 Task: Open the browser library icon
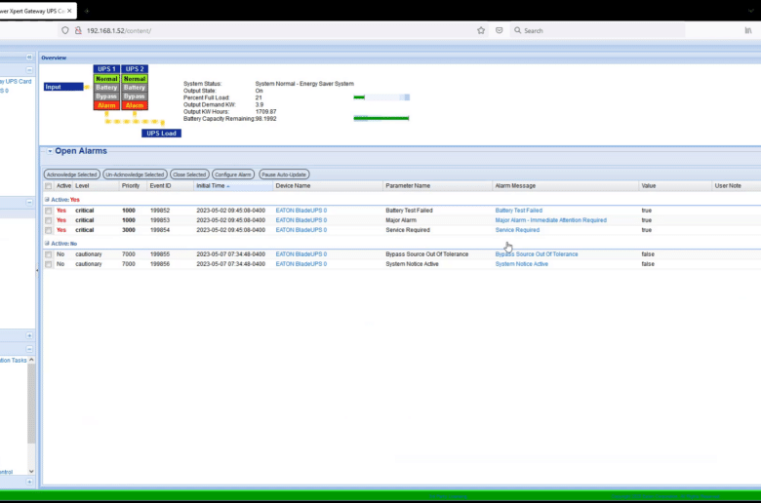coord(748,30)
